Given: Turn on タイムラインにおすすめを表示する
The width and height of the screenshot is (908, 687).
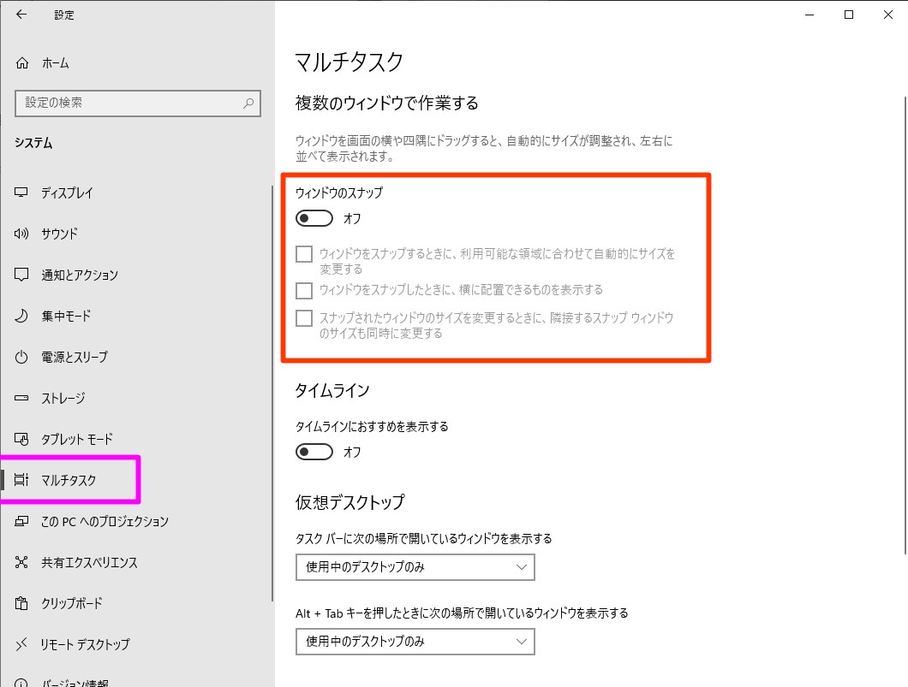Looking at the screenshot, I should 314,452.
